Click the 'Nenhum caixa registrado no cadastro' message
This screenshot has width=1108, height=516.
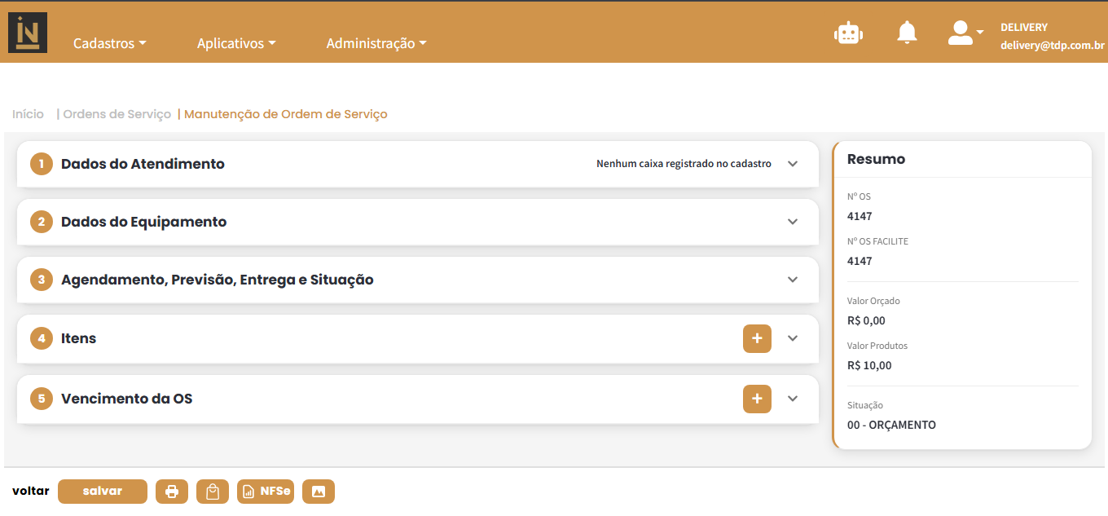(x=684, y=164)
